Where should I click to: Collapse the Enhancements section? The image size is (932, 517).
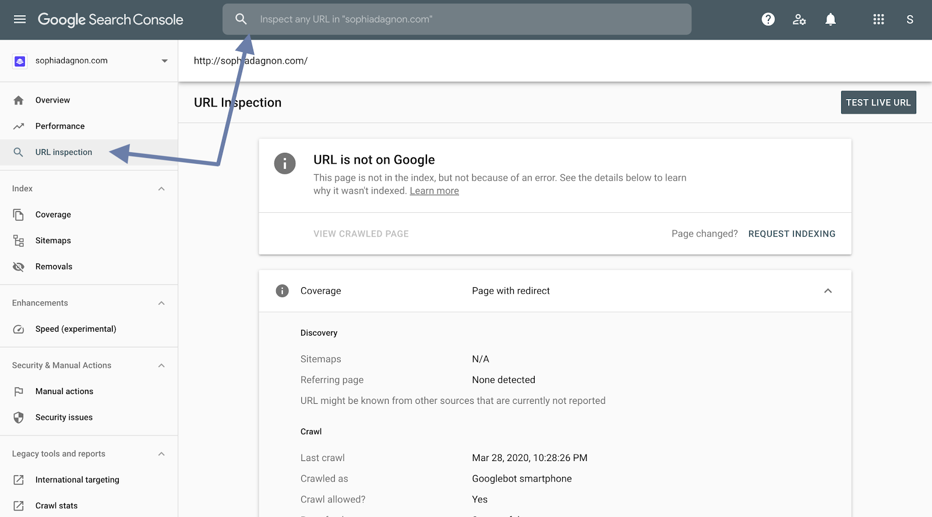point(161,303)
